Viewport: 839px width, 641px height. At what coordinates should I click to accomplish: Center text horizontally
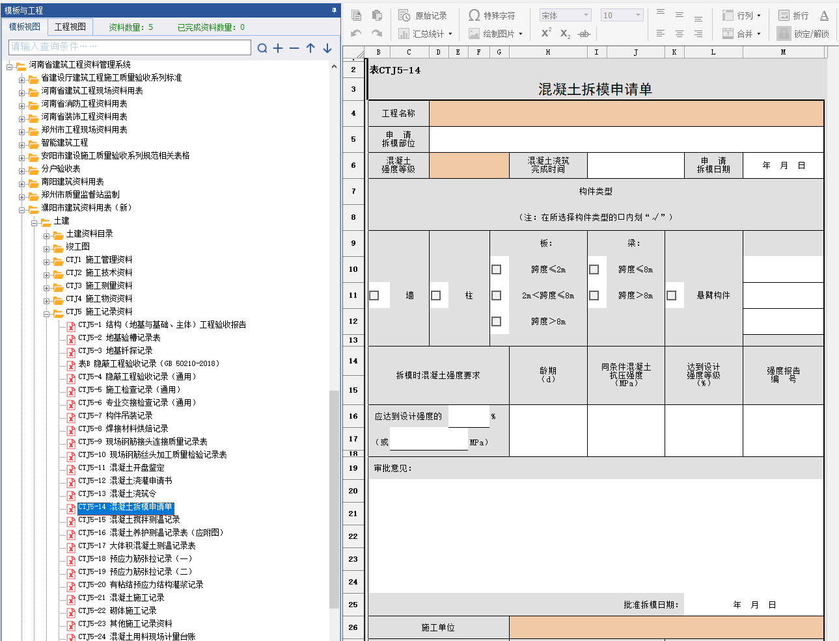[680, 33]
